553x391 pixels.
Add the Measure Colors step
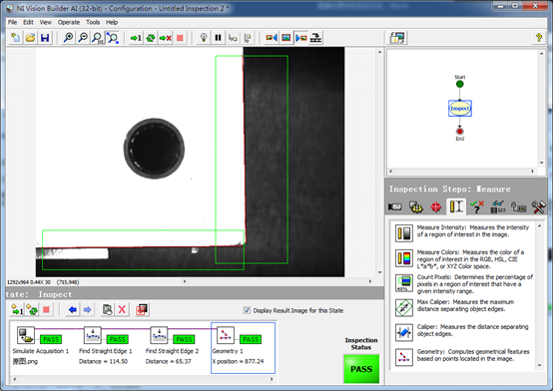(x=463, y=258)
